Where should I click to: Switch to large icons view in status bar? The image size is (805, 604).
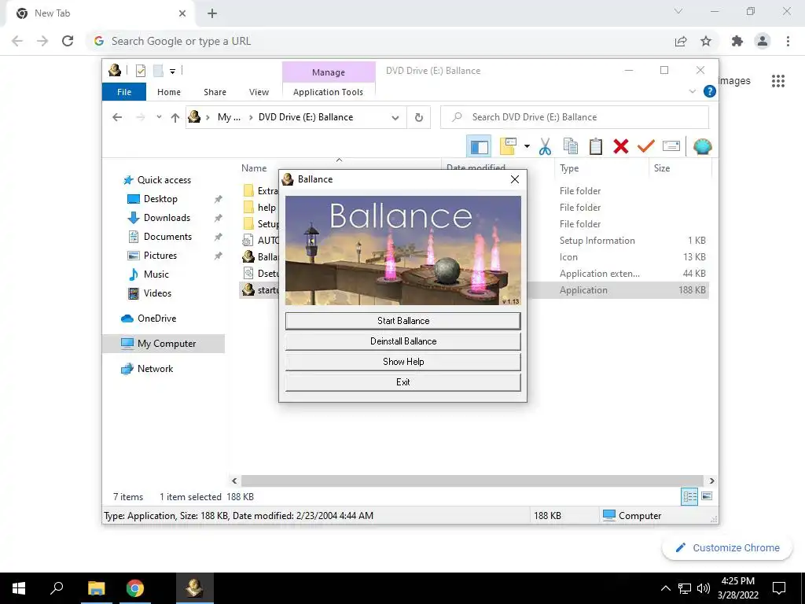(x=707, y=496)
